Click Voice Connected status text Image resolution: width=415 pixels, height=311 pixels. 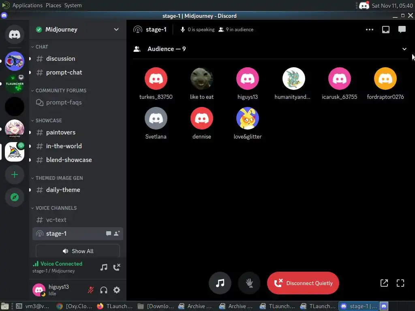point(61,264)
